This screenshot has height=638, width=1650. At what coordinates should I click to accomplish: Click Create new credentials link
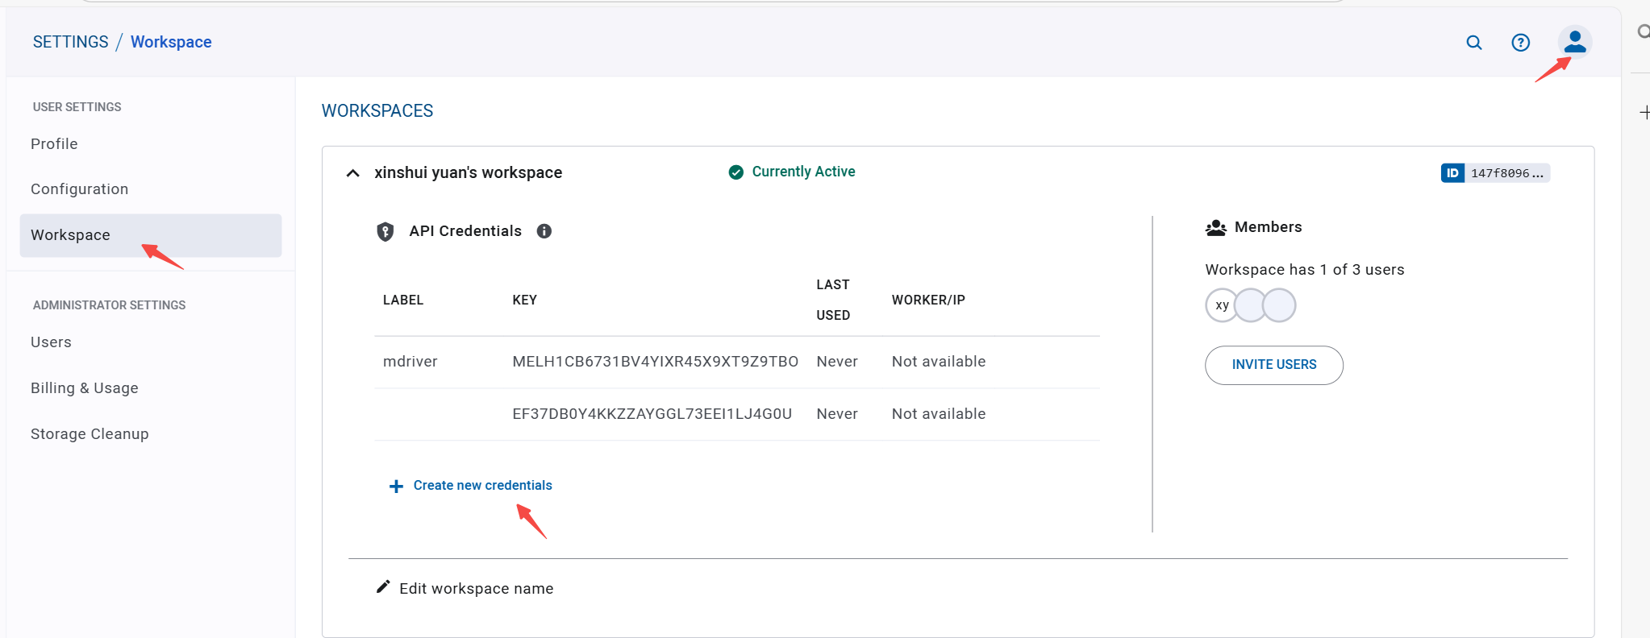coord(482,486)
